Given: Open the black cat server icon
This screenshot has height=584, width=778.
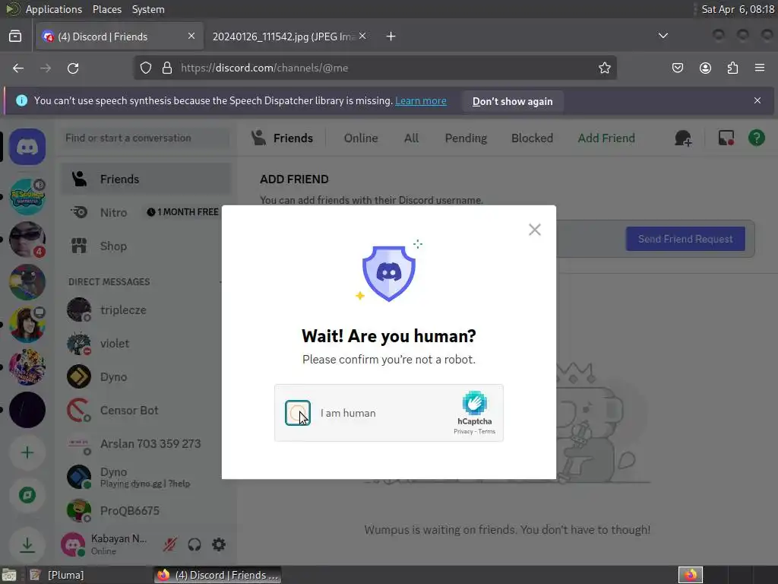Looking at the screenshot, I should [x=27, y=282].
